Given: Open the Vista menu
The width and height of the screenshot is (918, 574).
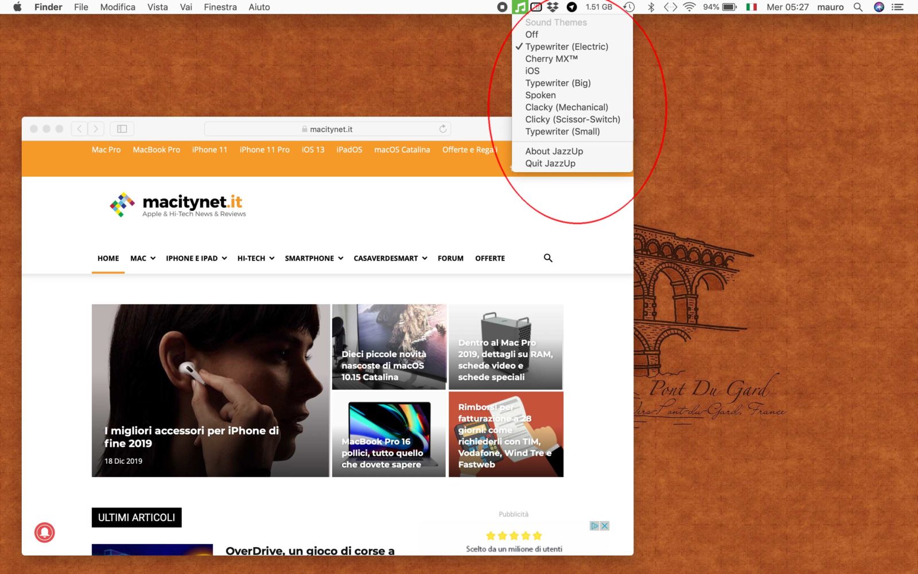Looking at the screenshot, I should [157, 7].
